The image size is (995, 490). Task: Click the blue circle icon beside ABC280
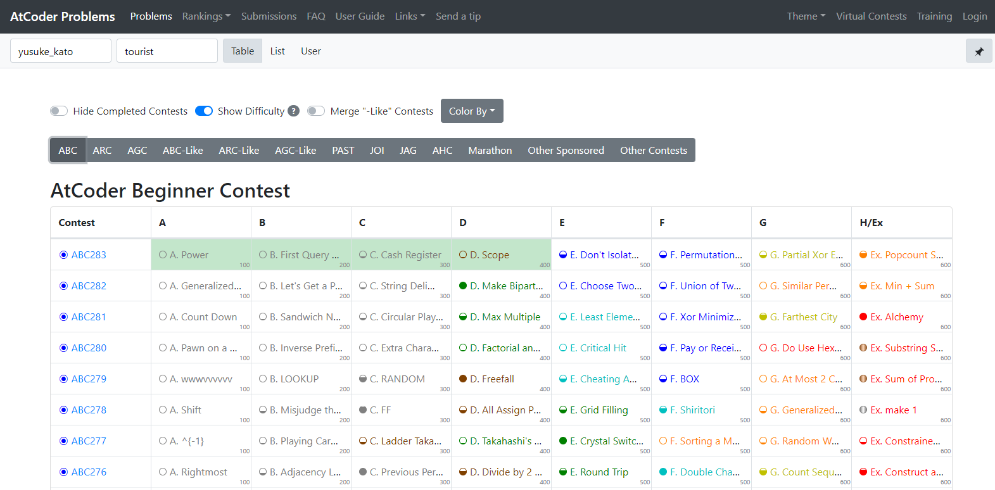pos(63,348)
